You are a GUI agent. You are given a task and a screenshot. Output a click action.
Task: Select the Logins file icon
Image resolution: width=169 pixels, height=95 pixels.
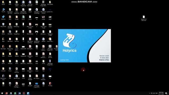tap(30, 18)
